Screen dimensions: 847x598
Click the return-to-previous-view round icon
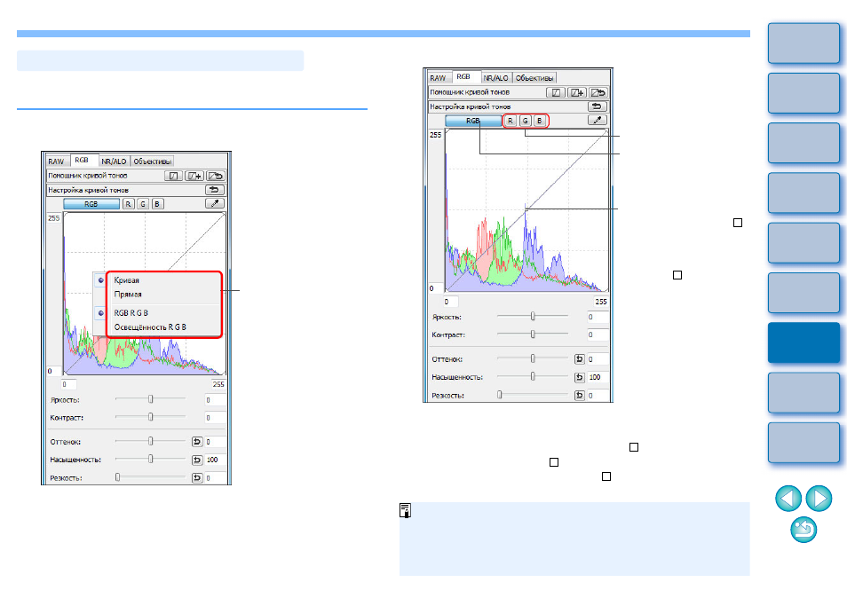point(803,530)
